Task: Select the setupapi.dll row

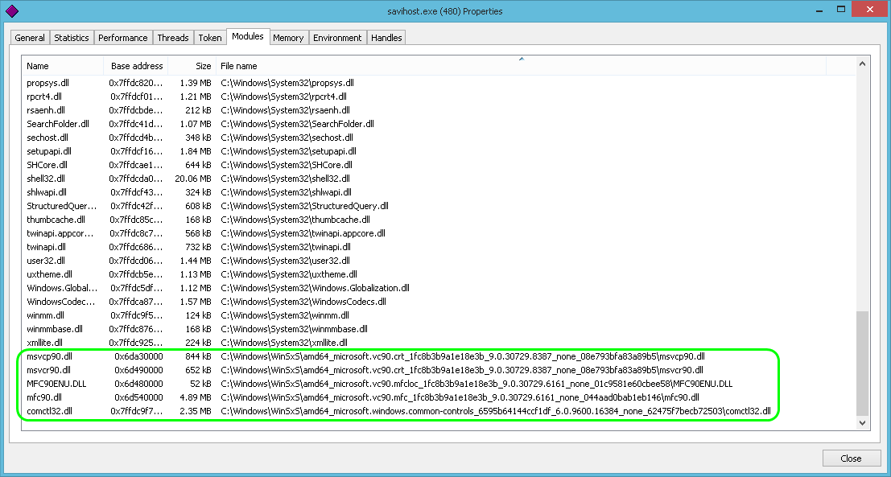Action: click(x=439, y=151)
